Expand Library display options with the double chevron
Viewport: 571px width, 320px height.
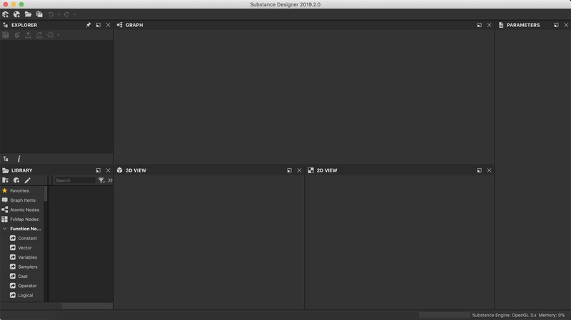click(x=110, y=180)
